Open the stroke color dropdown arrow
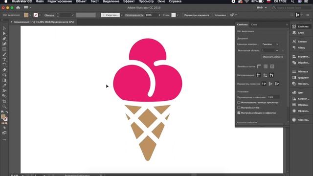The image size is (313, 176). click(40, 15)
